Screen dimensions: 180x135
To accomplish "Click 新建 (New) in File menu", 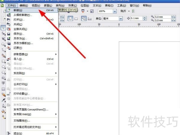I will pyautogui.click(x=19, y=10).
